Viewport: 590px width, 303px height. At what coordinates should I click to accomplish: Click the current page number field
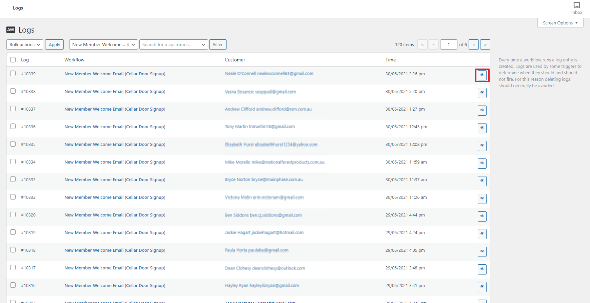tap(449, 44)
